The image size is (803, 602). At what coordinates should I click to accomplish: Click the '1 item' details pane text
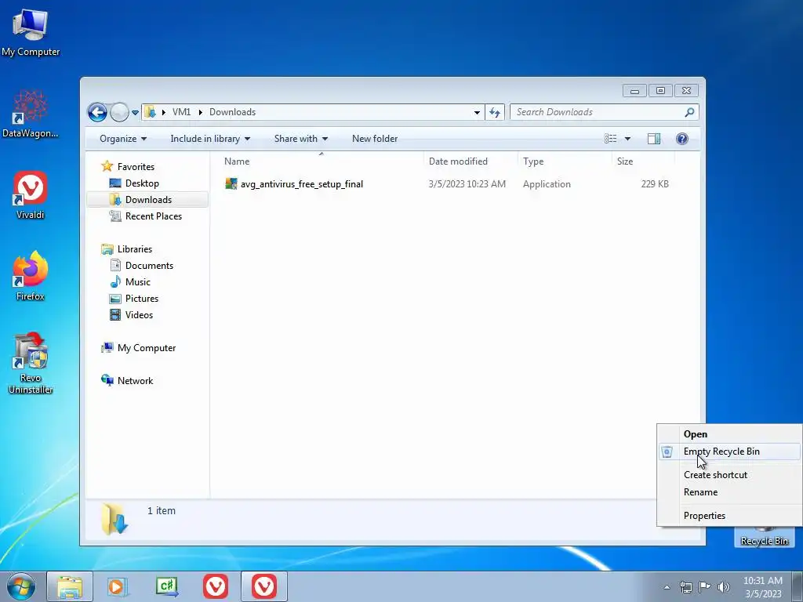click(162, 511)
